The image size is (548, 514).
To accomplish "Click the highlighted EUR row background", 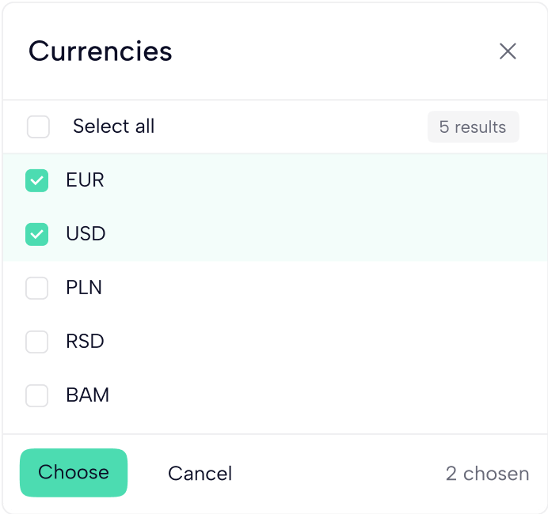I will (x=317, y=181).
